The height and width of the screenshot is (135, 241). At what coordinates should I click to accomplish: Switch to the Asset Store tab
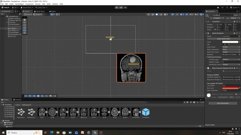39,11
